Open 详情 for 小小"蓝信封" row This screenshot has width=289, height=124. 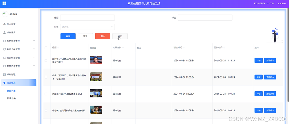[259, 77]
